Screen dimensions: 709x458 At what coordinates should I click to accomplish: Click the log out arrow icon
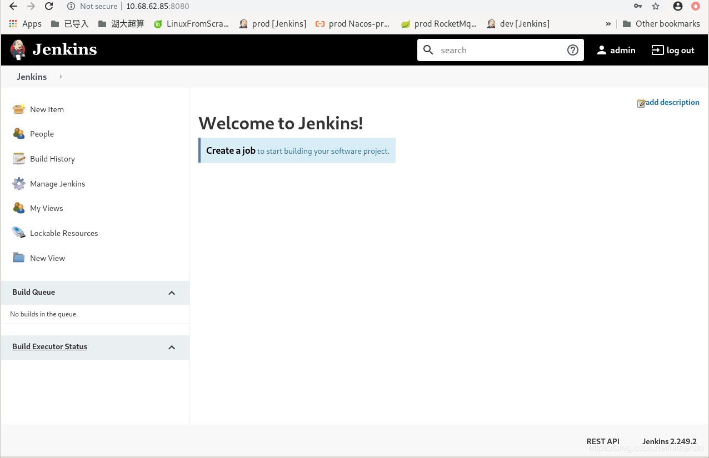click(x=657, y=50)
